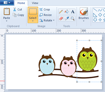Click the Magnifier tool
Image resolution: width=105 pixels, height=92 pixels.
tap(73, 19)
